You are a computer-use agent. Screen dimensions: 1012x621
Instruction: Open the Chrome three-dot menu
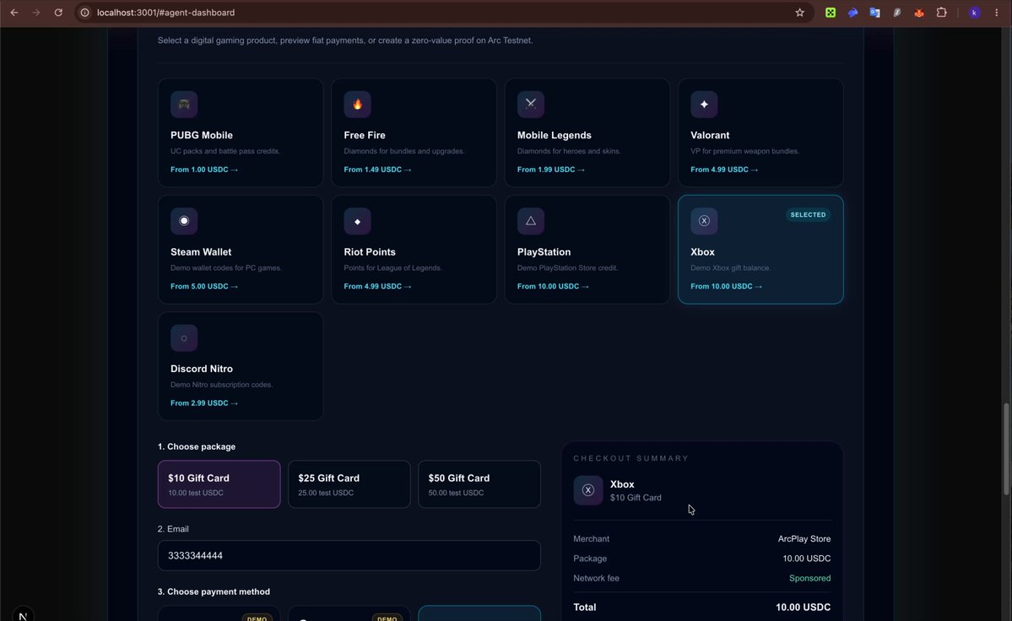click(997, 13)
